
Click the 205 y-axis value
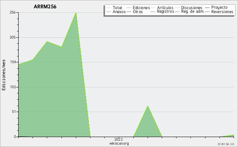click(13, 37)
